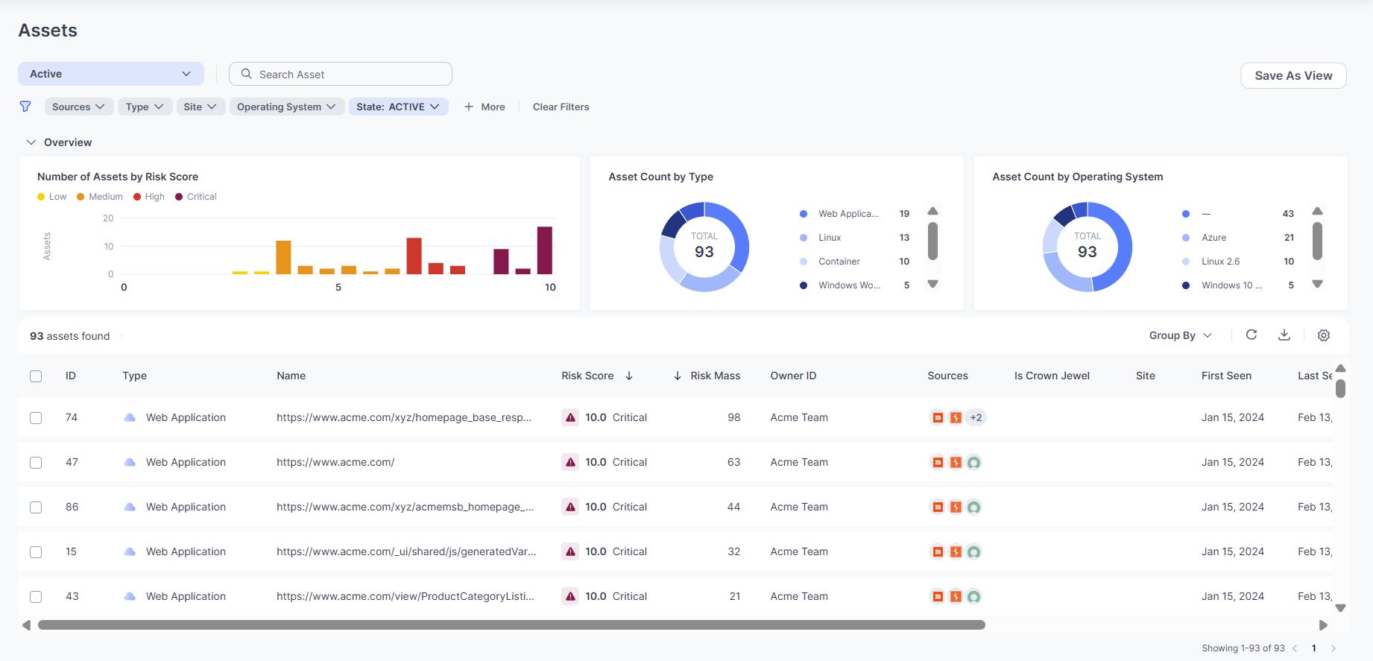1373x661 pixels.
Task: Click critical warning icon for asset 47
Action: point(570,462)
